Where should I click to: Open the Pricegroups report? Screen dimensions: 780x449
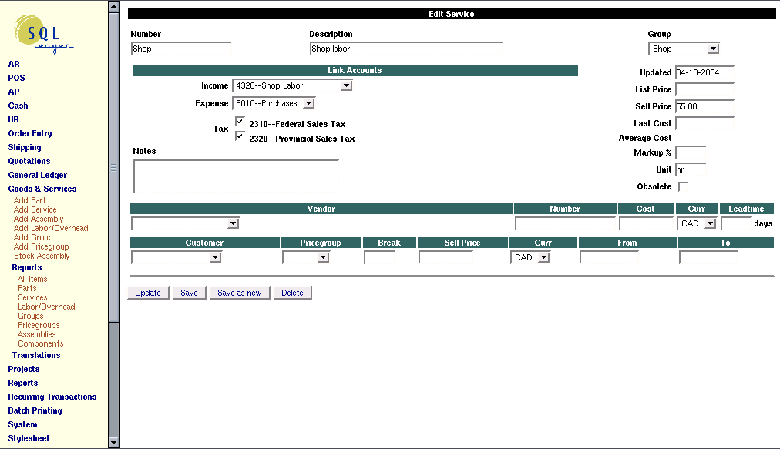click(x=39, y=325)
